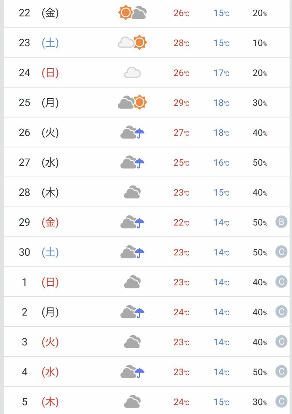Click the sunny-then-cloudy icon for the 22nd
The width and height of the screenshot is (292, 414).
pyautogui.click(x=132, y=13)
